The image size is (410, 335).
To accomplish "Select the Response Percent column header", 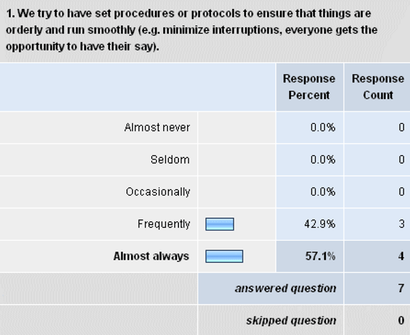I will 309,87.
